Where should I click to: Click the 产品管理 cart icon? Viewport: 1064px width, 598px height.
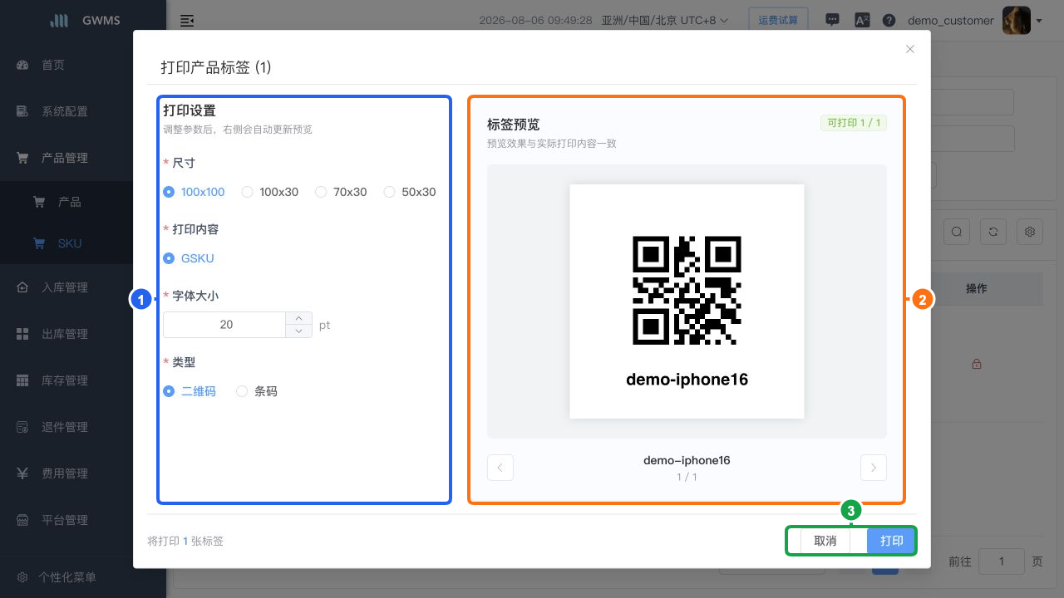click(x=23, y=158)
